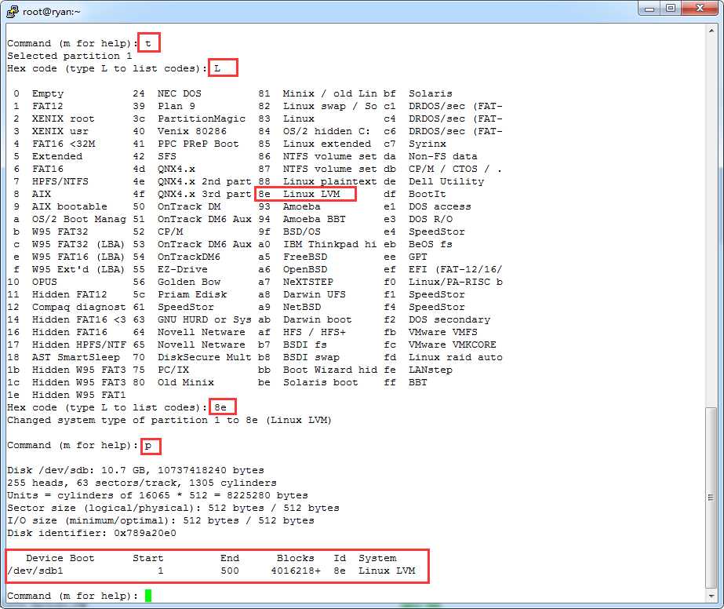Click the 'Solaris boot' entry

pyautogui.click(x=321, y=383)
